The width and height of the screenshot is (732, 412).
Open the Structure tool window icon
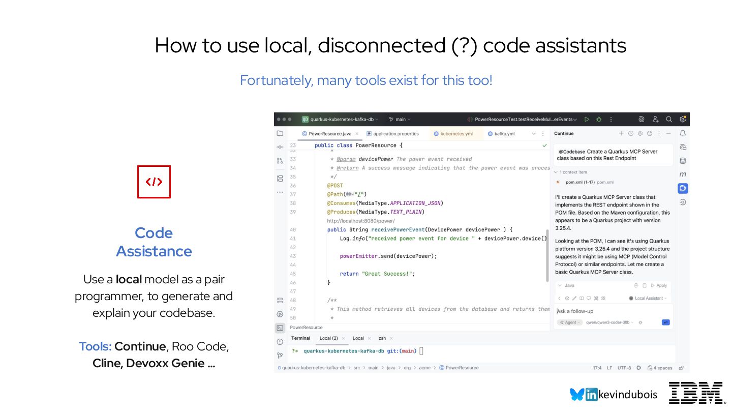(280, 179)
